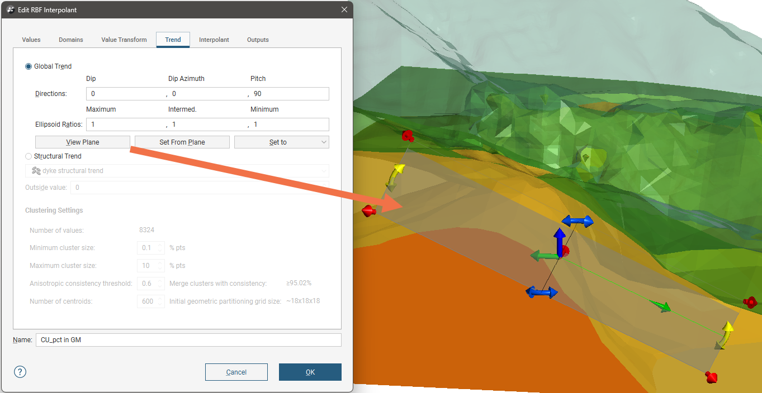Go to the Interpolant tab
Image resolution: width=762 pixels, height=393 pixels.
click(214, 40)
